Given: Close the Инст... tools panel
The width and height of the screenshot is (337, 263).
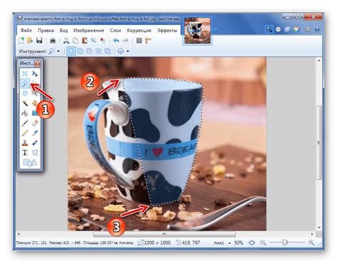Looking at the screenshot, I should tap(38, 63).
